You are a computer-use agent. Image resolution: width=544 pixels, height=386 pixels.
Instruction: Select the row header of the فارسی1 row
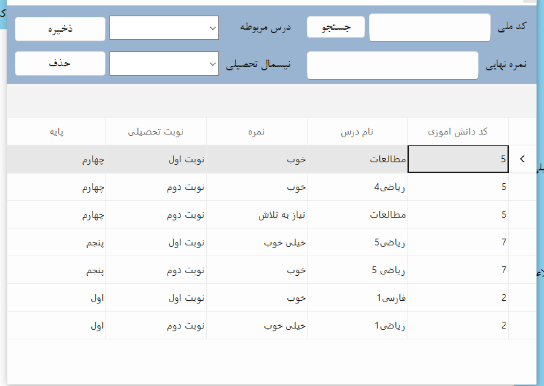point(521,297)
